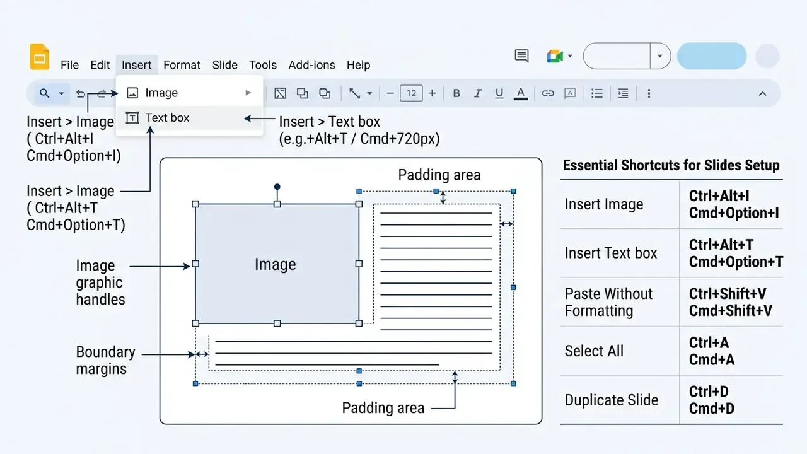Click the rotation handle above the Image
Image resolution: width=807 pixels, height=454 pixels.
pos(277,187)
